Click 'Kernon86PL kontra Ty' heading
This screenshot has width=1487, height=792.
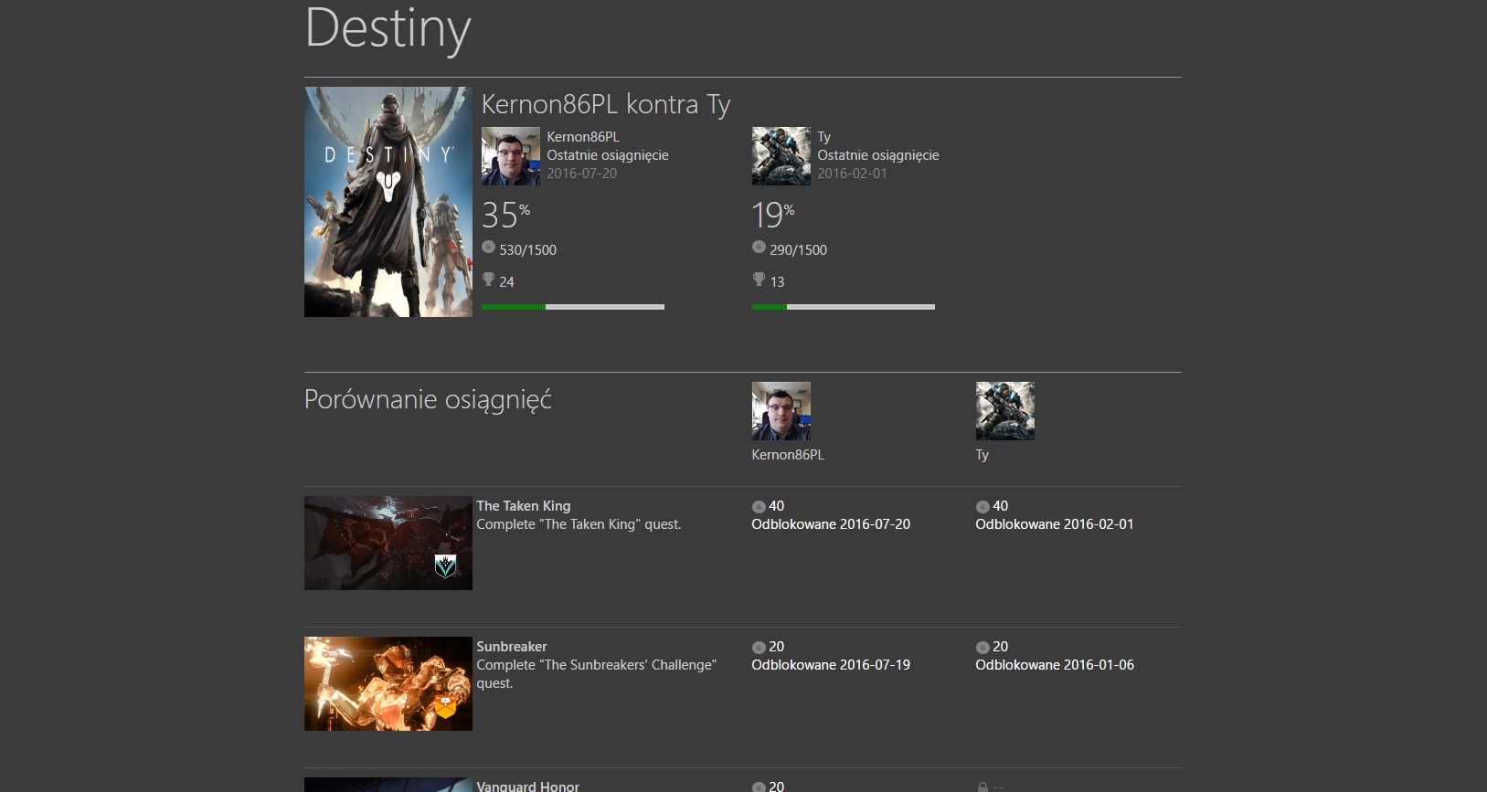tap(606, 104)
